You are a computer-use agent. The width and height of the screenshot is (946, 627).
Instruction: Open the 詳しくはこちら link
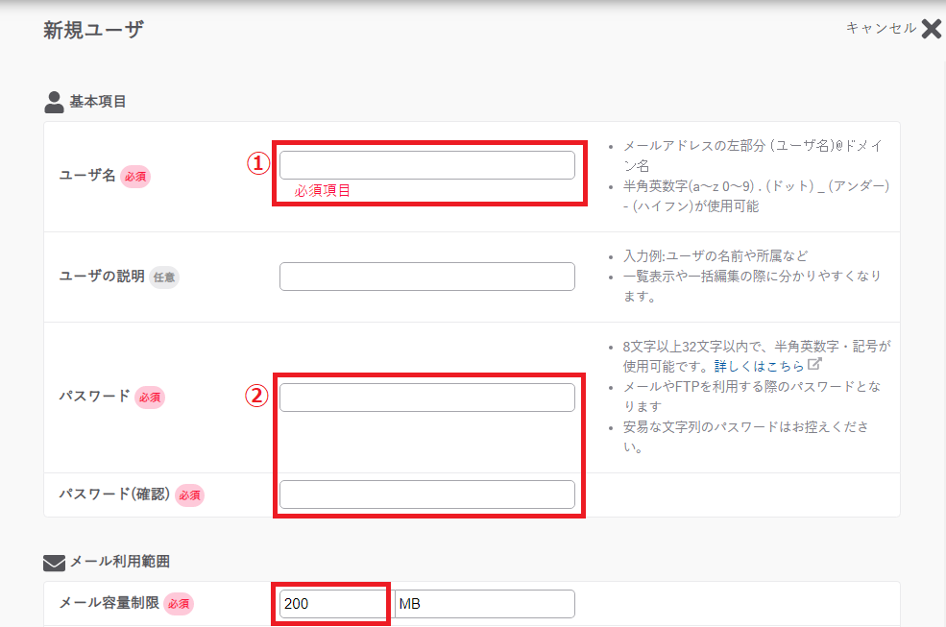pos(759,366)
